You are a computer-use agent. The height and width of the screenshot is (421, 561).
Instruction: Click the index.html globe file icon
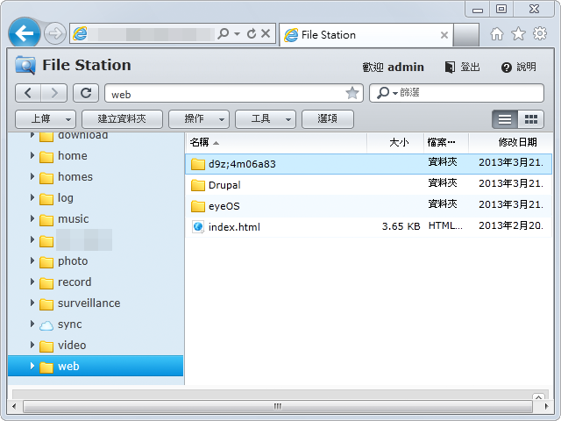coord(198,226)
